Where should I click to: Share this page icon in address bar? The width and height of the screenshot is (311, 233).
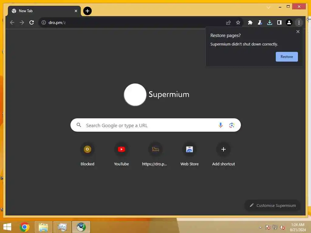pos(228,22)
